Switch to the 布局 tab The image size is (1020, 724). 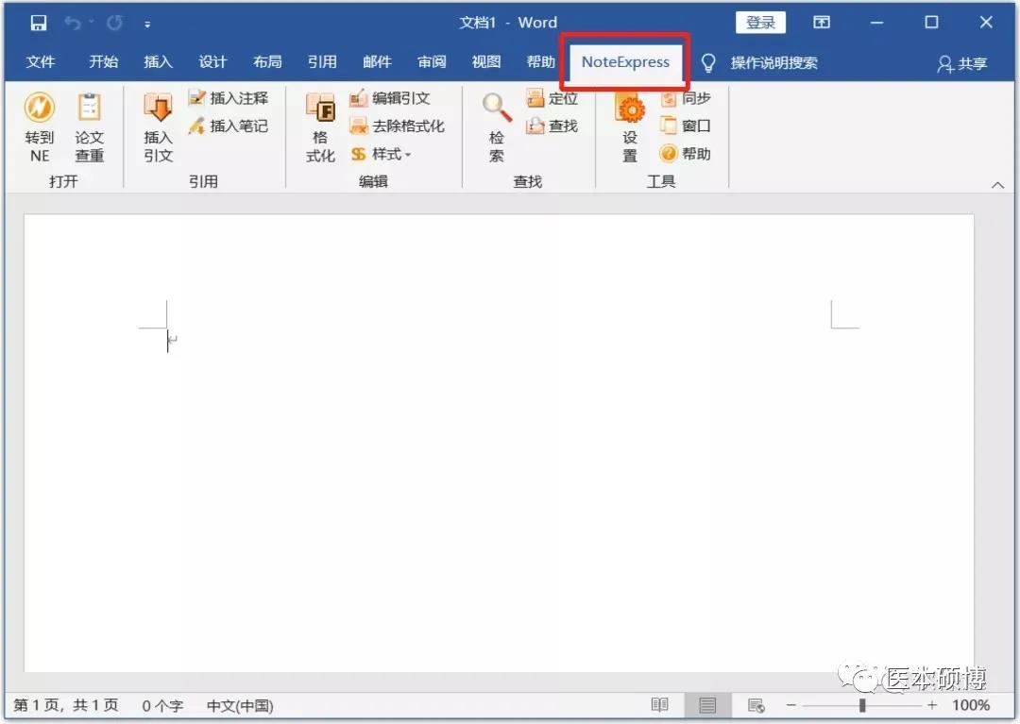(267, 62)
